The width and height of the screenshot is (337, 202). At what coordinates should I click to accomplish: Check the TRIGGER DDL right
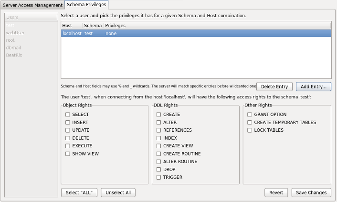click(x=159, y=177)
